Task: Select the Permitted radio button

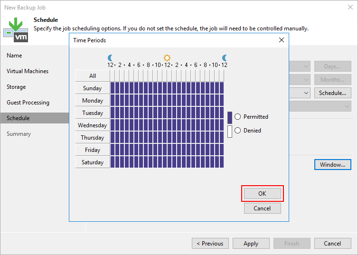Action: coord(238,117)
